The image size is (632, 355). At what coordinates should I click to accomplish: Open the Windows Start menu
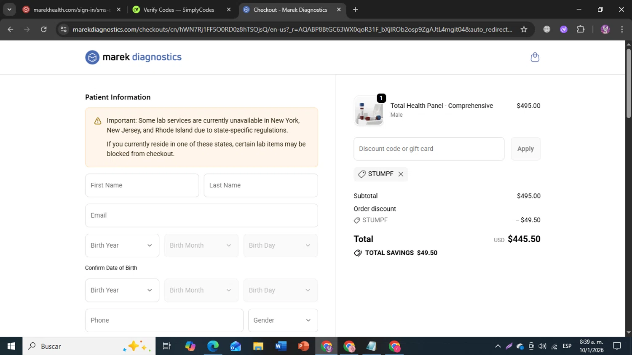click(11, 346)
